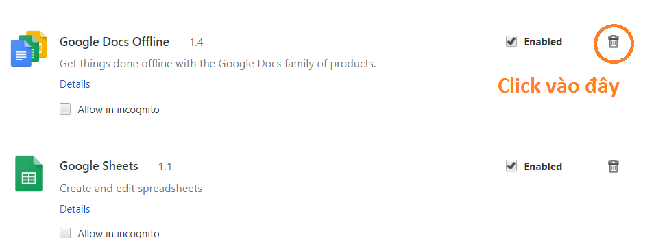Click the Enabled text label beside Google Sheets
This screenshot has height=251, width=654.
pyautogui.click(x=543, y=167)
